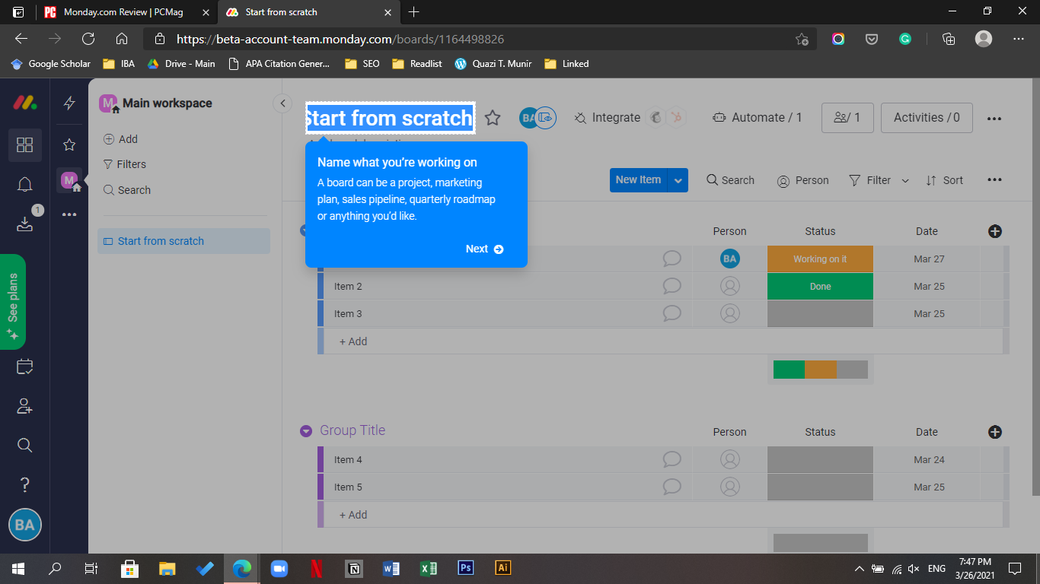Viewport: 1040px width, 584px height.
Task: Open the notifications bell
Action: pos(24,185)
